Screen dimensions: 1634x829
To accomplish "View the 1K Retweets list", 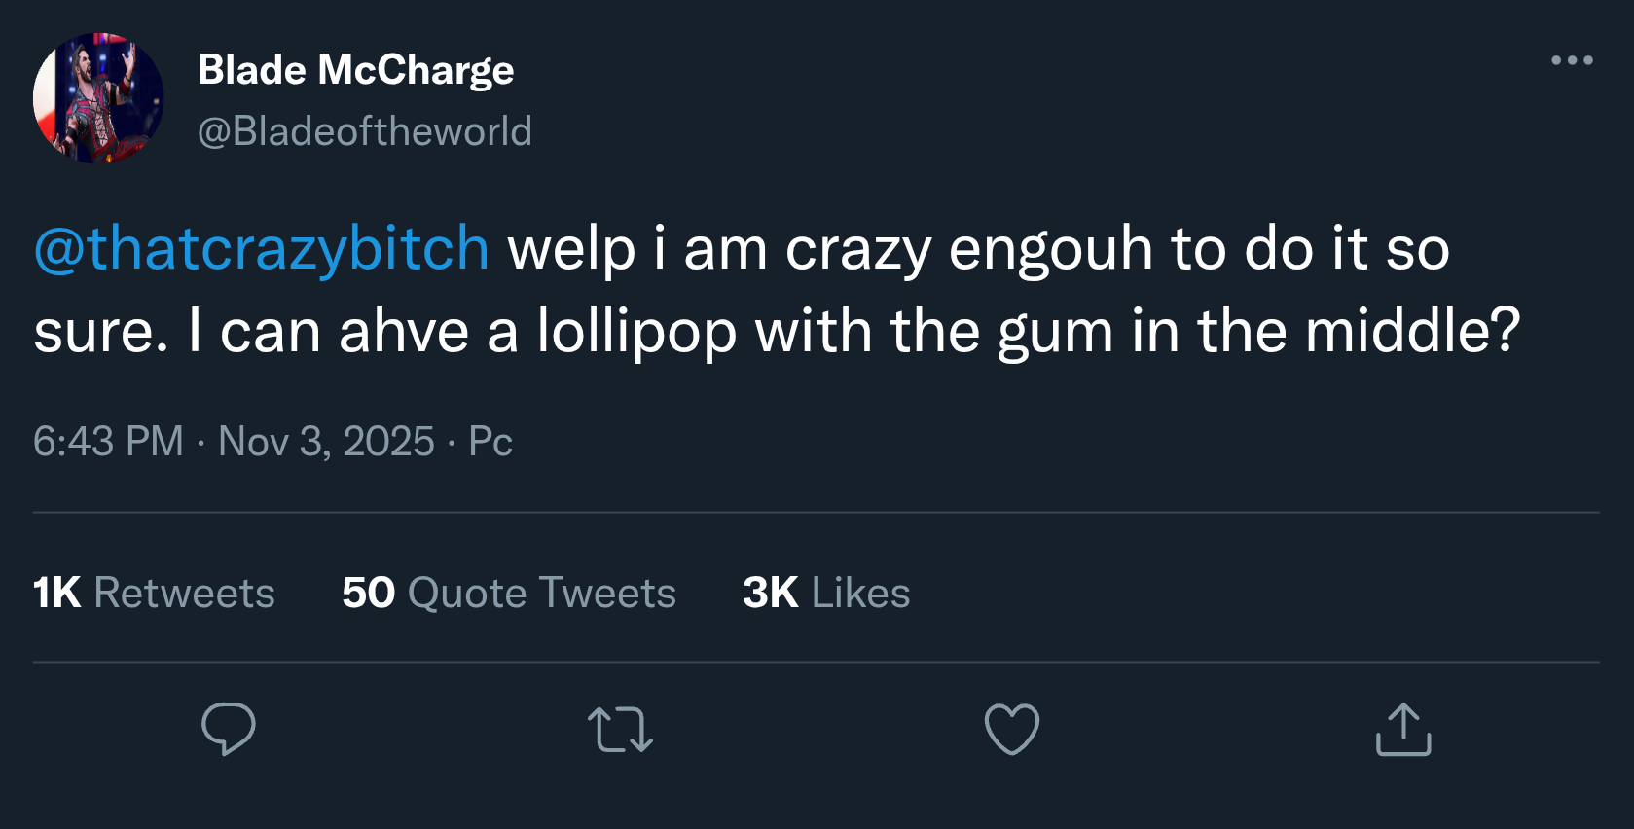I will point(154,593).
